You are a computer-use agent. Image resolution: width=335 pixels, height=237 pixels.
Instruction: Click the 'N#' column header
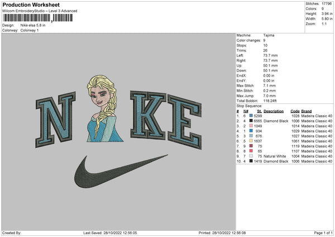point(246,111)
